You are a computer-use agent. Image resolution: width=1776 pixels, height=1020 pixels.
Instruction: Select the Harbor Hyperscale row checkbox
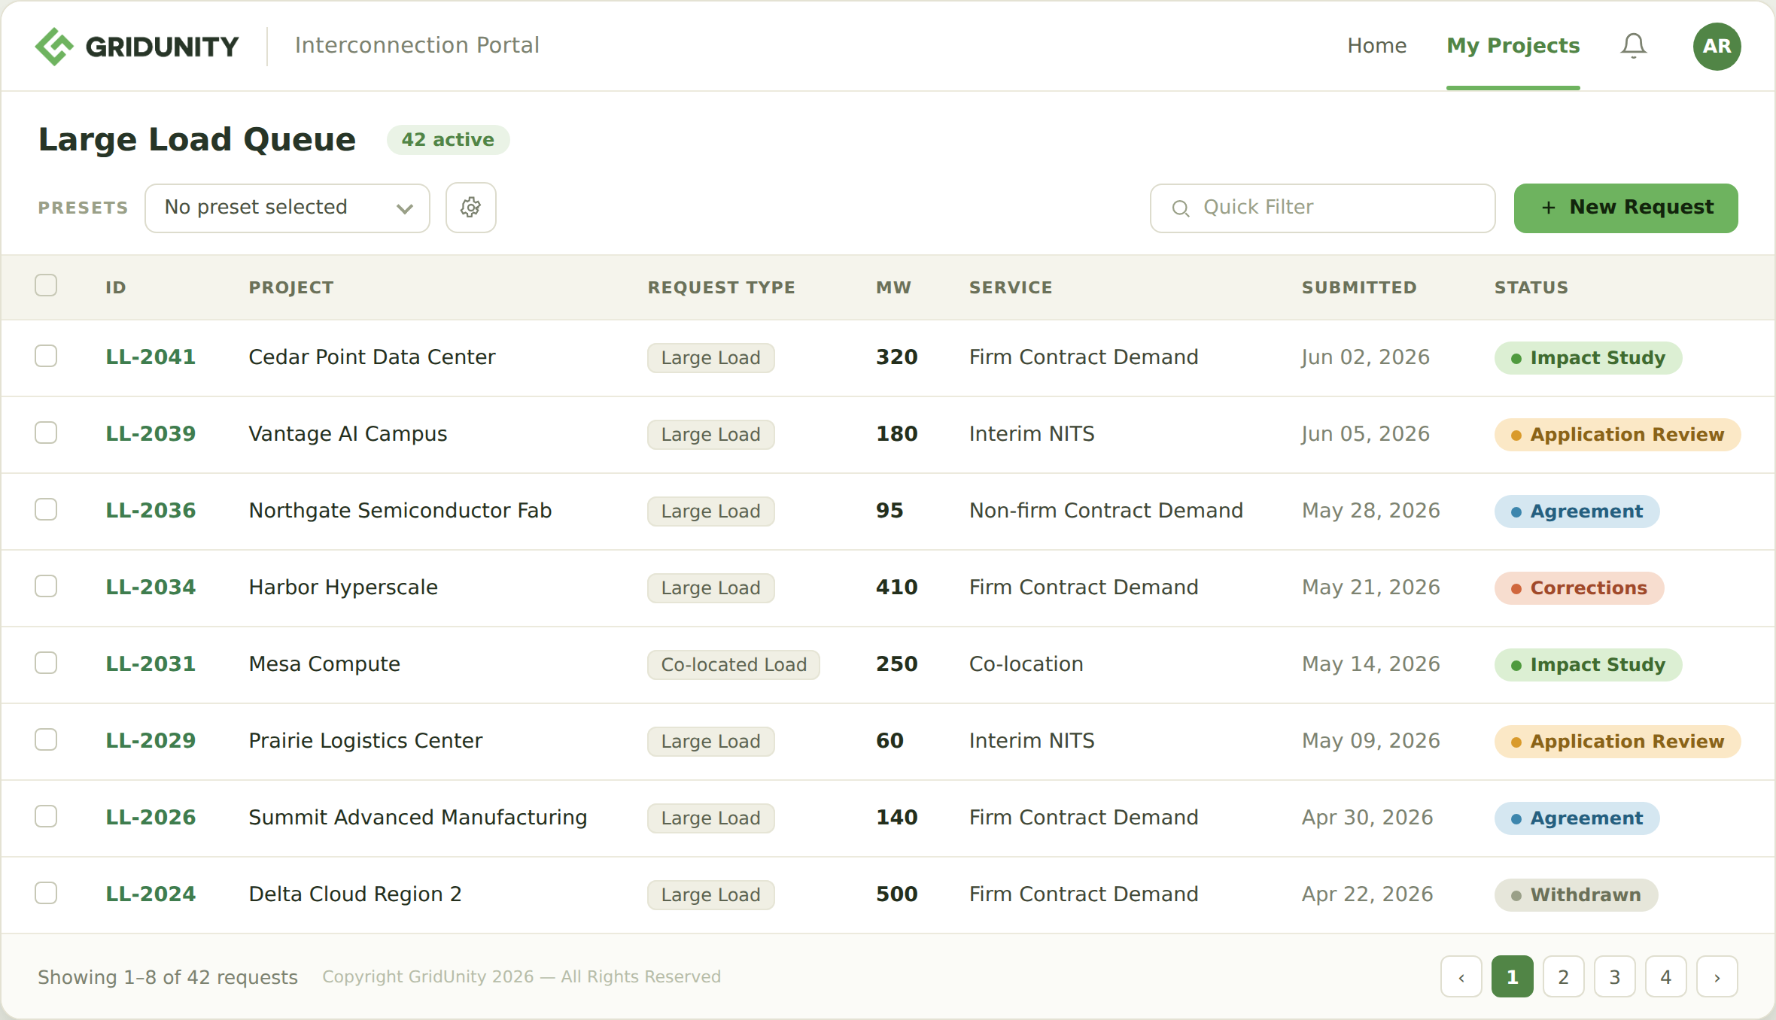[x=46, y=586]
